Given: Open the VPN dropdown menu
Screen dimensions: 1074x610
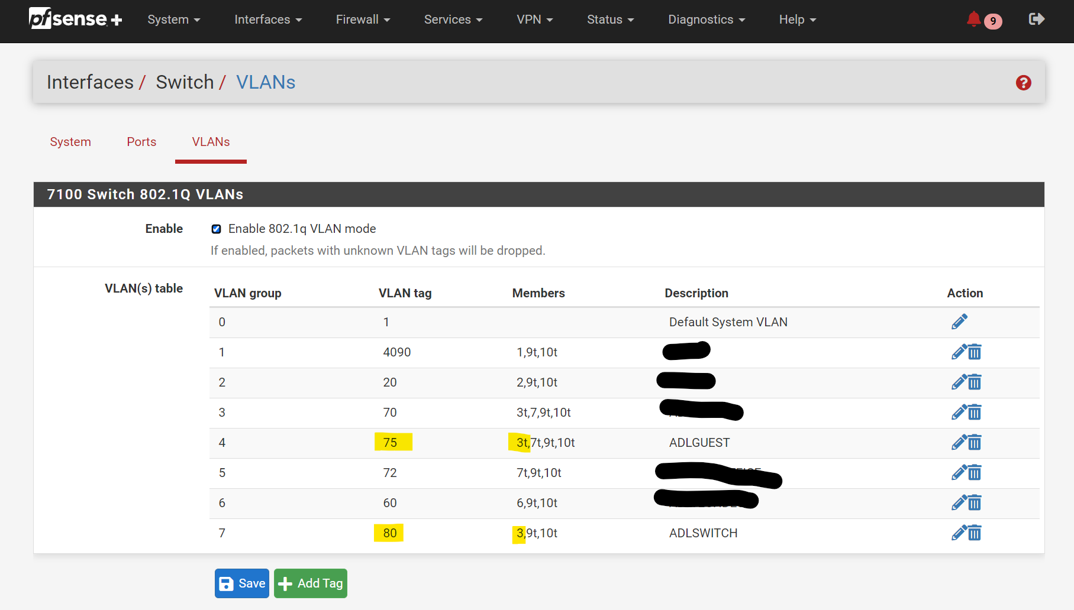Looking at the screenshot, I should (x=534, y=20).
